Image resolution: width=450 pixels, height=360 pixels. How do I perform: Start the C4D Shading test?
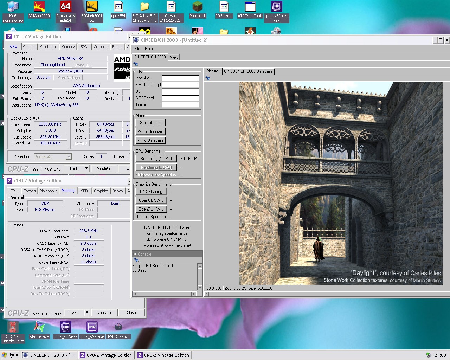click(x=151, y=192)
